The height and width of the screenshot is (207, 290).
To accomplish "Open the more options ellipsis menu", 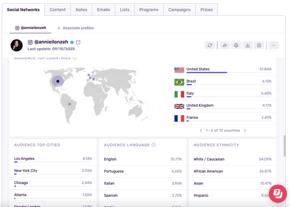I will 273,46.
